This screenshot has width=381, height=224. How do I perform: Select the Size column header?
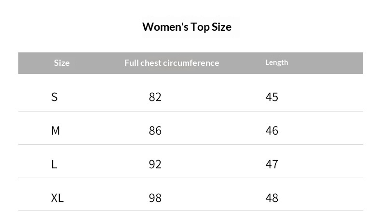(62, 63)
